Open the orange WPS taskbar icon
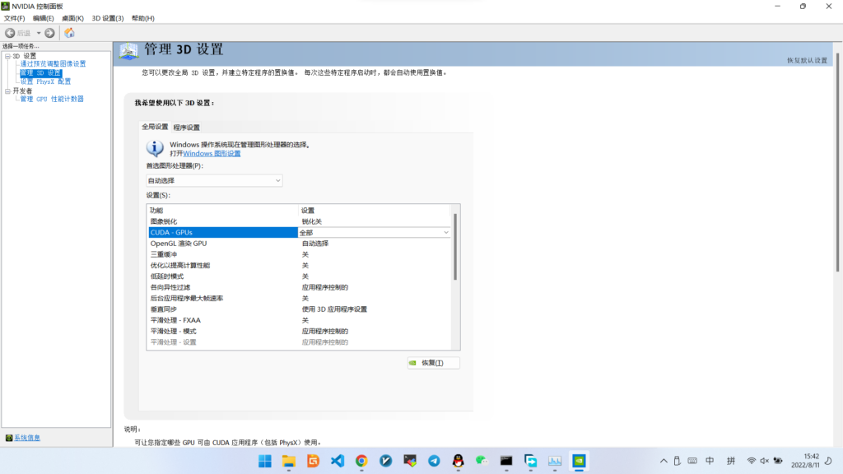 [x=313, y=461]
